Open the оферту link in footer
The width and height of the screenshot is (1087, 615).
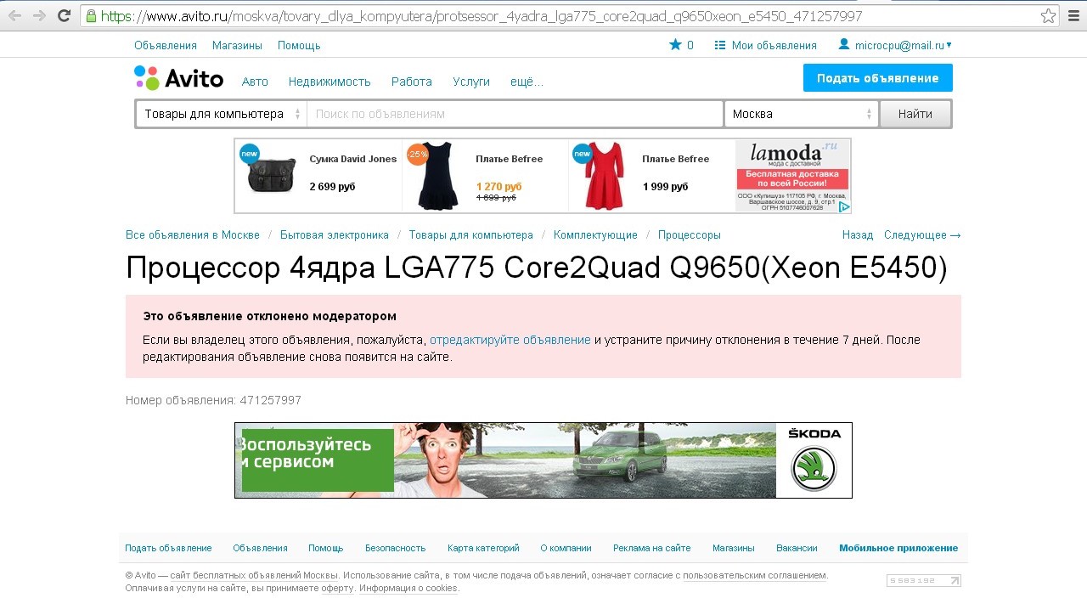click(x=337, y=588)
